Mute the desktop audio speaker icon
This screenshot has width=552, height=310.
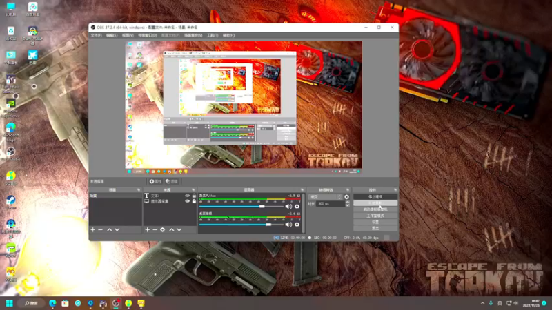click(x=288, y=225)
